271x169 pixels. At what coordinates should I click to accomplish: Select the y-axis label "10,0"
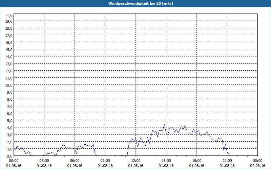(x=9, y=85)
